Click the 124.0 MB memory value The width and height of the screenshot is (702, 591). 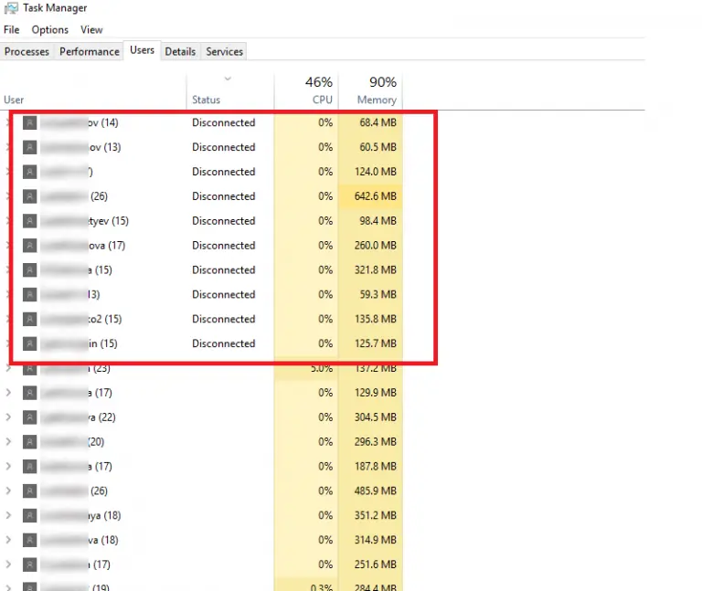[375, 172]
